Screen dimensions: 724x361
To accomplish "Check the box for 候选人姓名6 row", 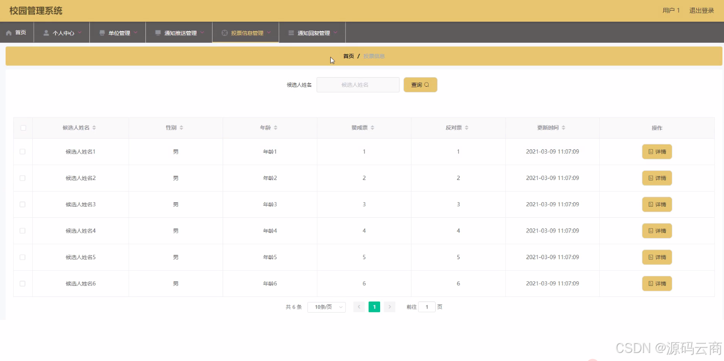I will [x=23, y=283].
